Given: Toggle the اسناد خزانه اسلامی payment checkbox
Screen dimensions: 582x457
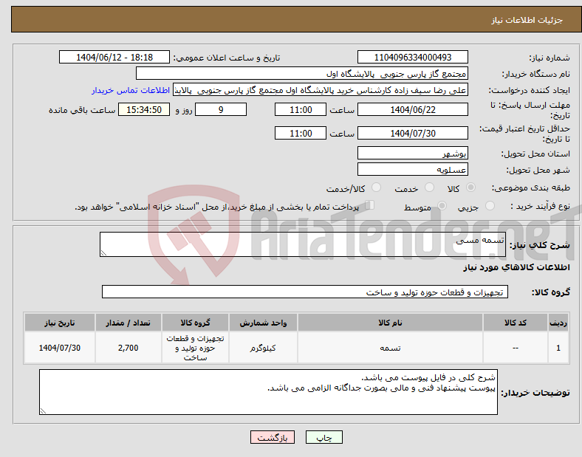Looking at the screenshot, I should pos(370,205).
